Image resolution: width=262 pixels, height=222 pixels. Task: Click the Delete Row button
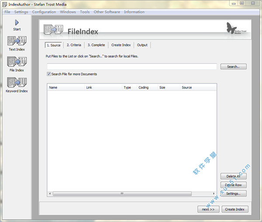(x=234, y=185)
